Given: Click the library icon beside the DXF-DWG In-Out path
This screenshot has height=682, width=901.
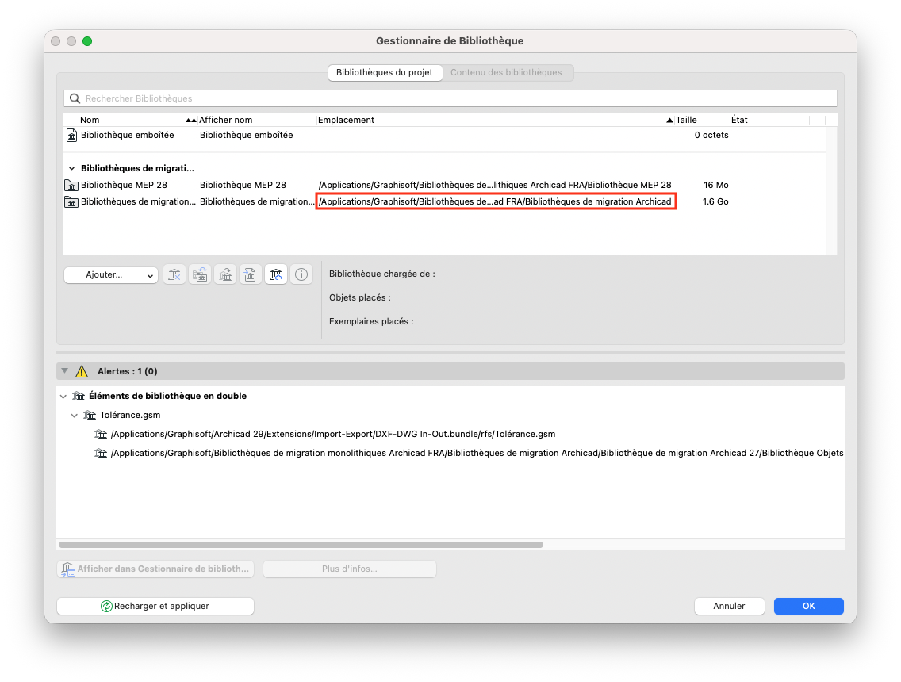Looking at the screenshot, I should click(x=101, y=434).
